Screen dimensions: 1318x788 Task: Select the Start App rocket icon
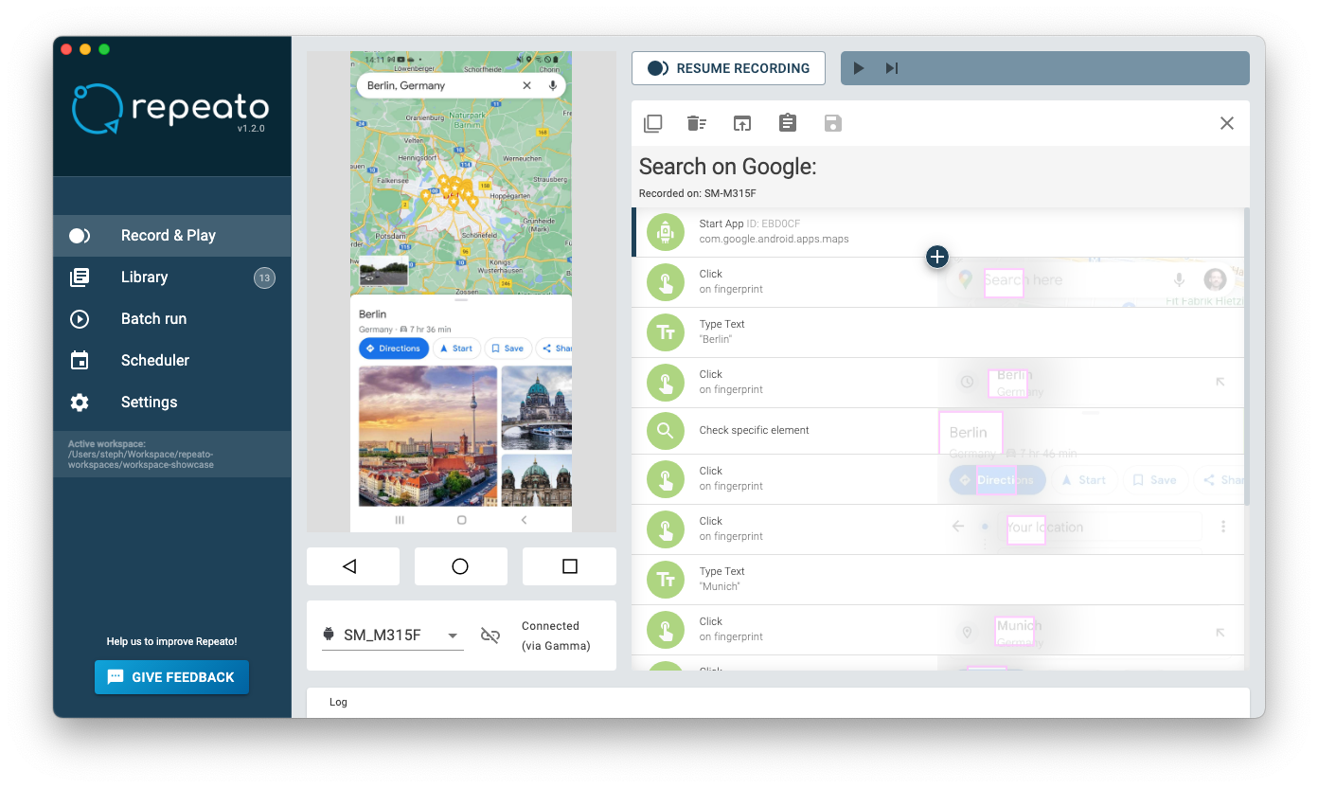tap(666, 232)
